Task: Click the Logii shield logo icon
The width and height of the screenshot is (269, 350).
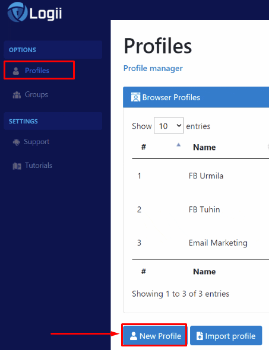Action: [x=17, y=12]
